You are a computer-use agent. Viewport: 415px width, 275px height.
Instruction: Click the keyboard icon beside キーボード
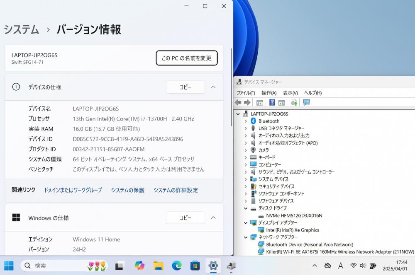(x=253, y=157)
